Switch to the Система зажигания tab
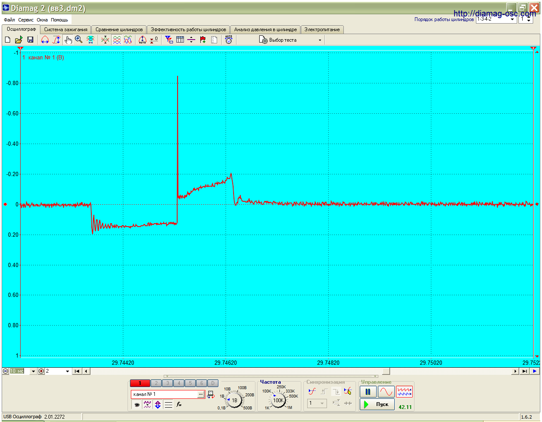 tap(66, 29)
